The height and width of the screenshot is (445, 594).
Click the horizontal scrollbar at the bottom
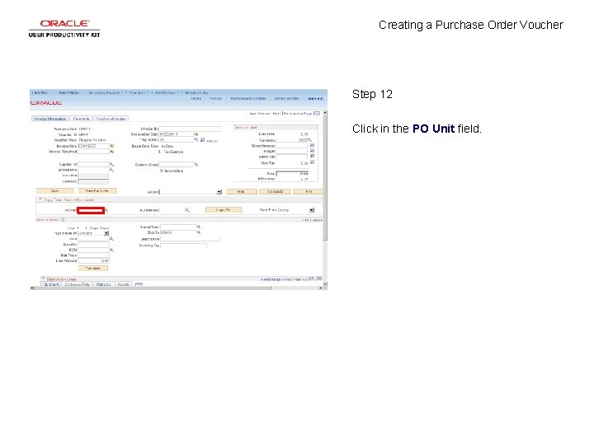[178, 288]
